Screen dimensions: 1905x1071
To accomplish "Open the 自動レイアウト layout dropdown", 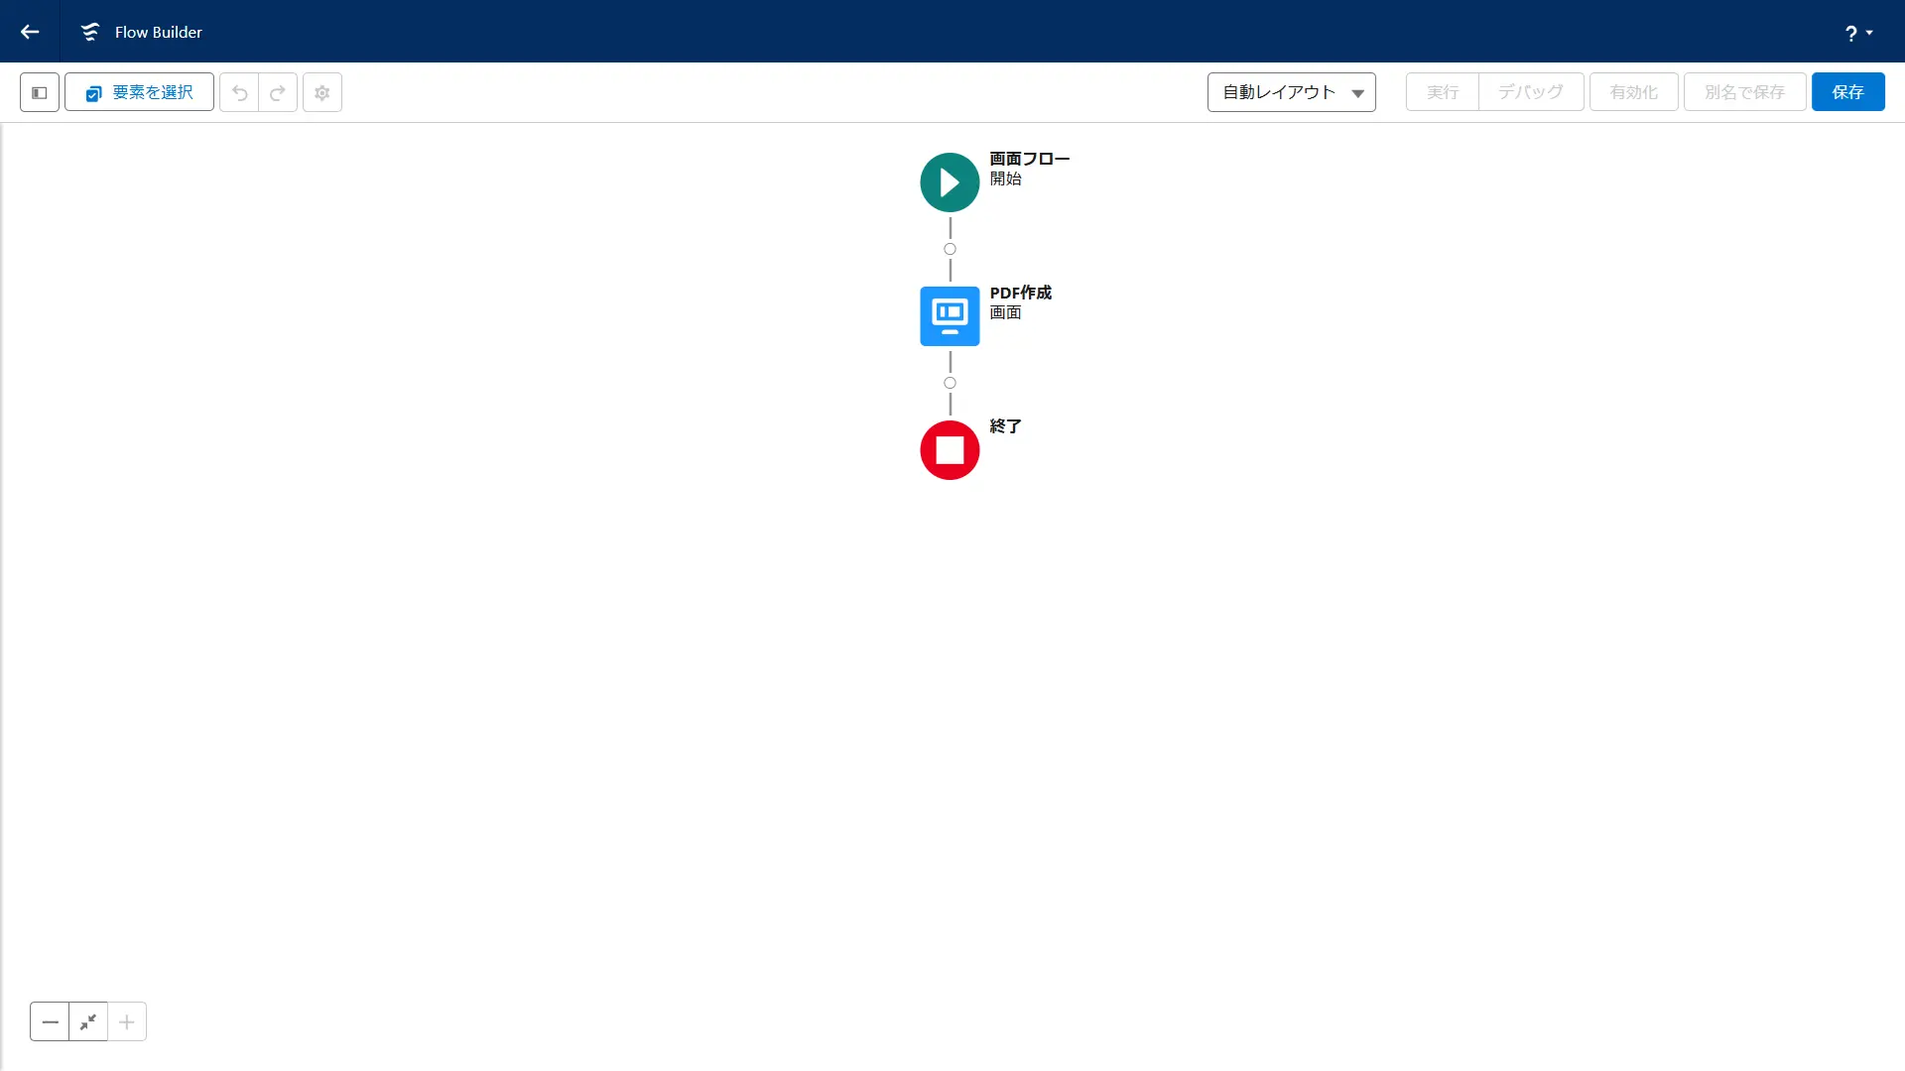I will 1291,92.
